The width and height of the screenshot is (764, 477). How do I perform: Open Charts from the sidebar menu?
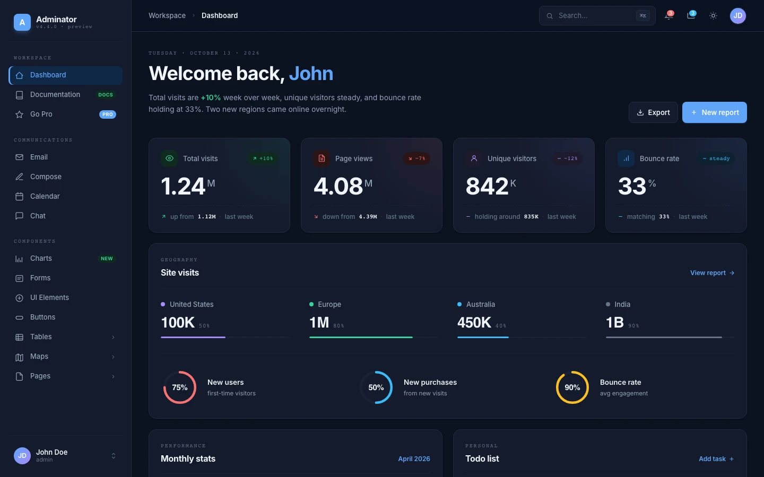coord(66,259)
